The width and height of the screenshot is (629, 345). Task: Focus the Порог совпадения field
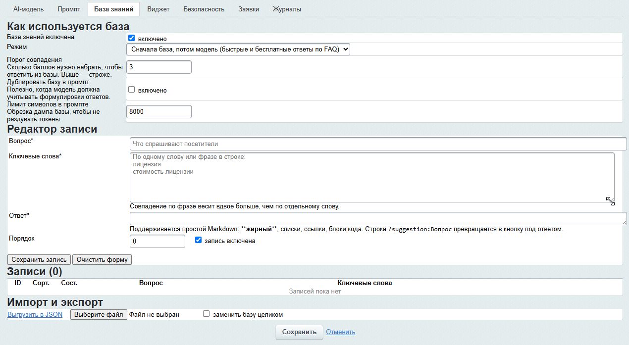(x=159, y=67)
